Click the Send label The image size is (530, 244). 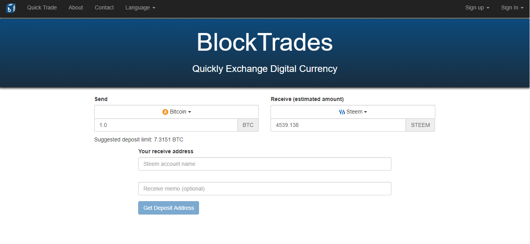[x=101, y=99]
